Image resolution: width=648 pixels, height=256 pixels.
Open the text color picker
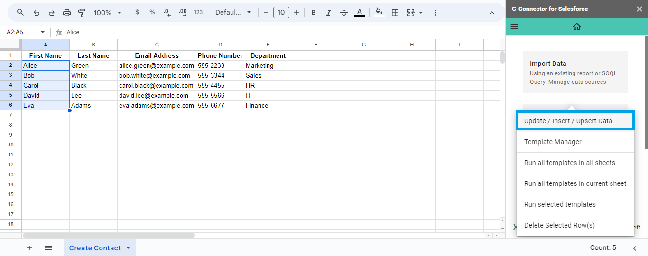click(360, 13)
